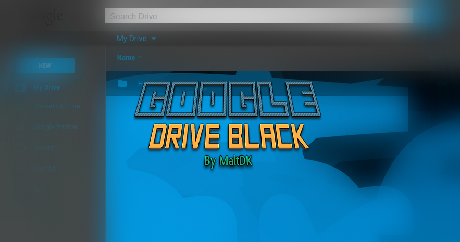Viewport: 460px width, 242px height.
Task: Click the My Drive breadcrumb text
Action: (x=132, y=39)
